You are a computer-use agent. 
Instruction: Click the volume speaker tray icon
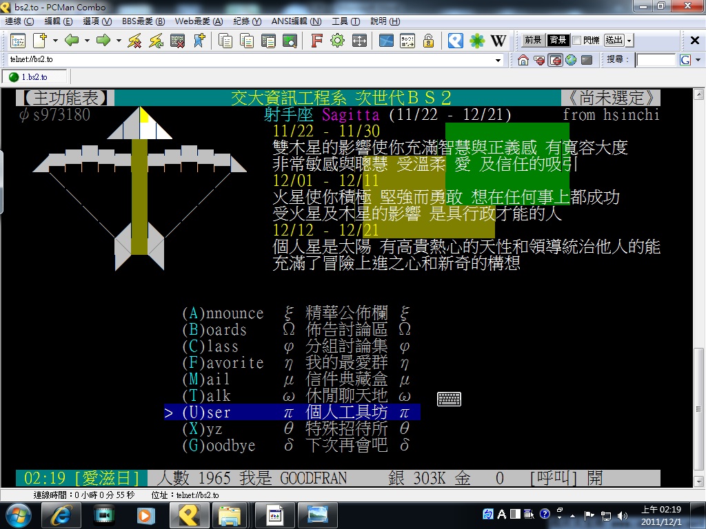623,515
